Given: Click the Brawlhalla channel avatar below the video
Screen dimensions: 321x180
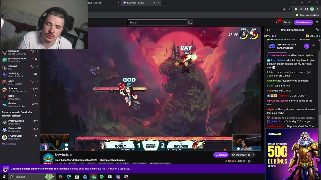Looking at the screenshot, I should pyautogui.click(x=48, y=158).
